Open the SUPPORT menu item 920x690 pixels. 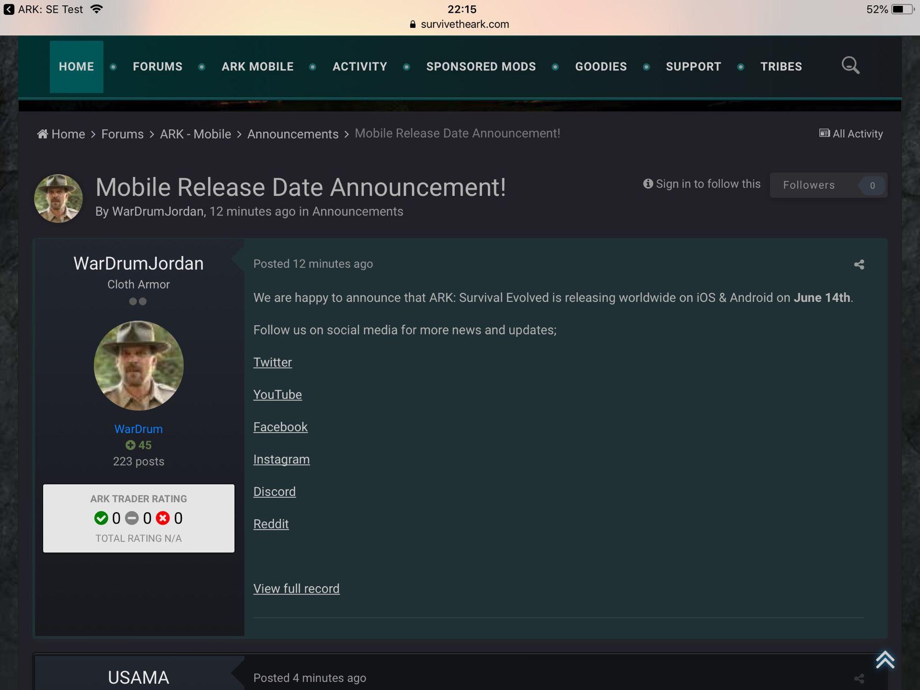693,67
